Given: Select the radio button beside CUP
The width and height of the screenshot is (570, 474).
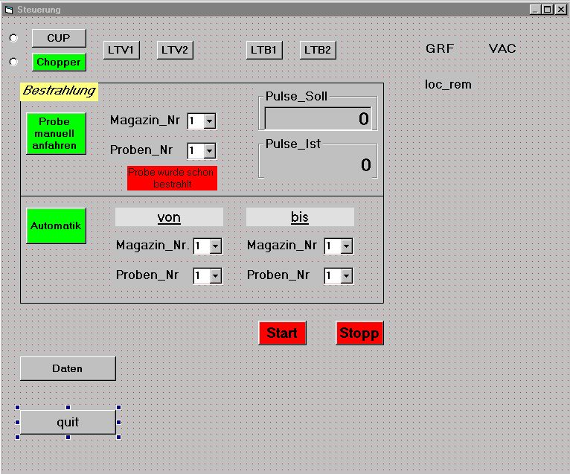Looking at the screenshot, I should coord(13,38).
